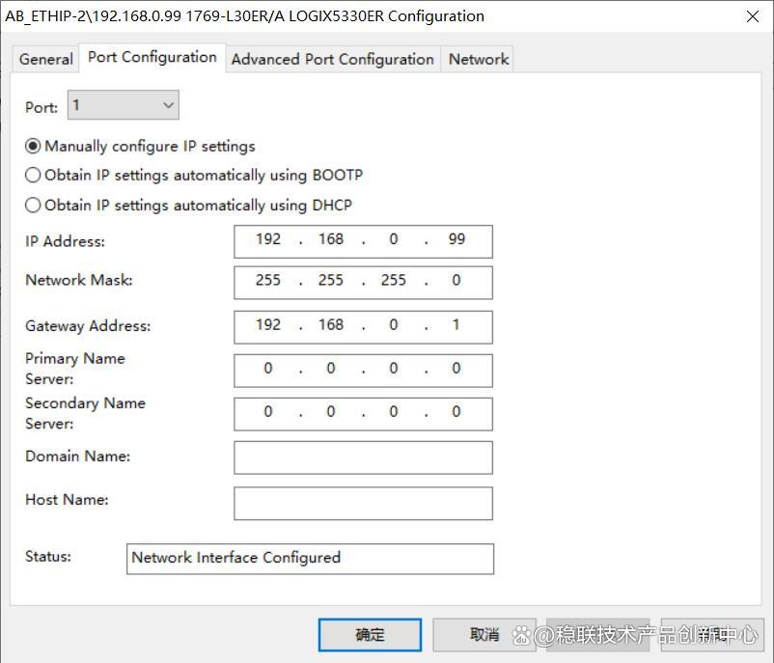Click the Secondary Name Server first octet
This screenshot has width=774, height=663.
click(x=268, y=412)
